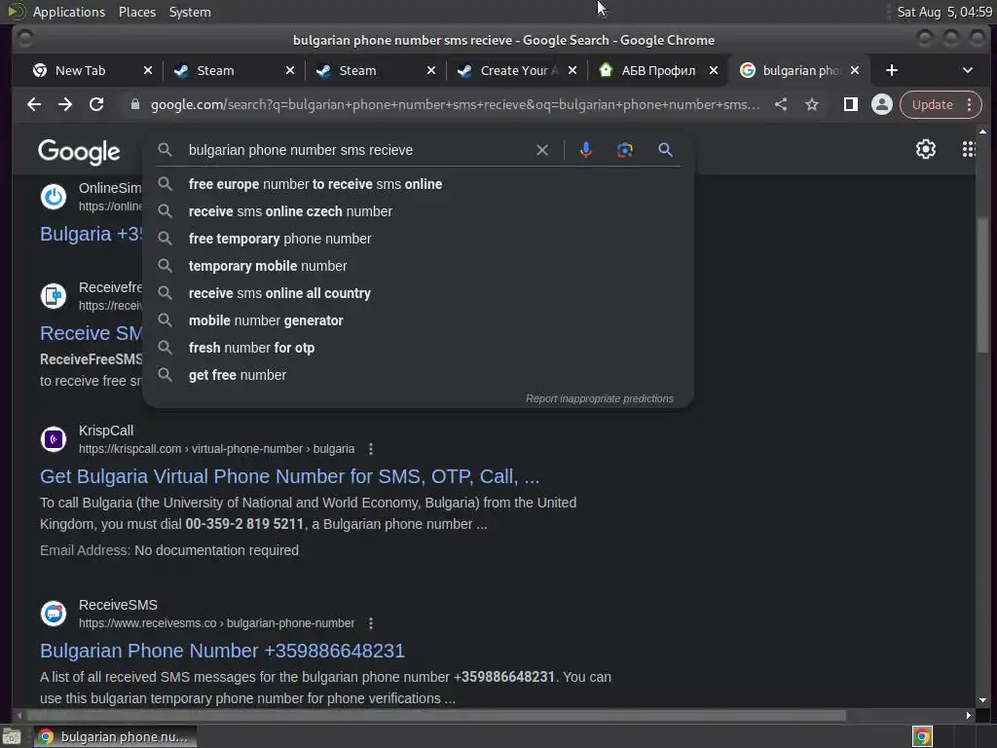Open 'Get Bulgaria Virtual Phone Number' KrispCall result
This screenshot has height=748, width=997.
point(289,476)
